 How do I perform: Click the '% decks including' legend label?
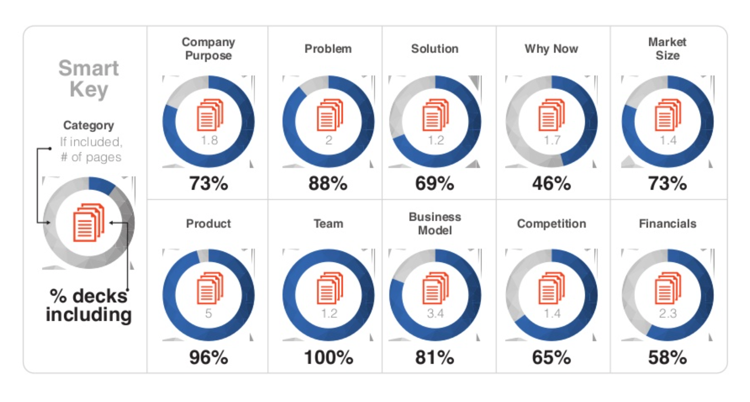click(88, 305)
